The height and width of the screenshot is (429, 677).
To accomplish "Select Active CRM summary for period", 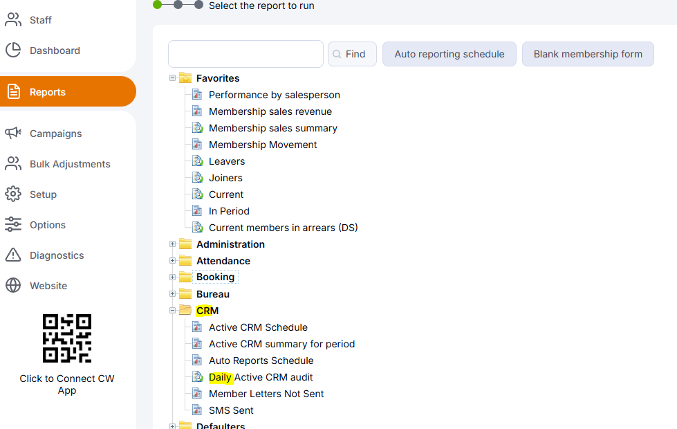I will [281, 344].
